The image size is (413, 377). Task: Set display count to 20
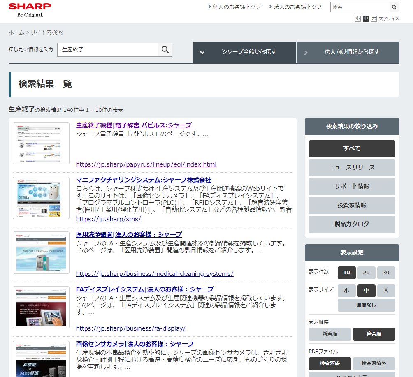pyautogui.click(x=366, y=273)
